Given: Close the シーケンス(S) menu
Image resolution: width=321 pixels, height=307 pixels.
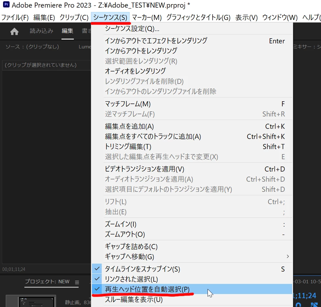Looking at the screenshot, I should pos(110,18).
